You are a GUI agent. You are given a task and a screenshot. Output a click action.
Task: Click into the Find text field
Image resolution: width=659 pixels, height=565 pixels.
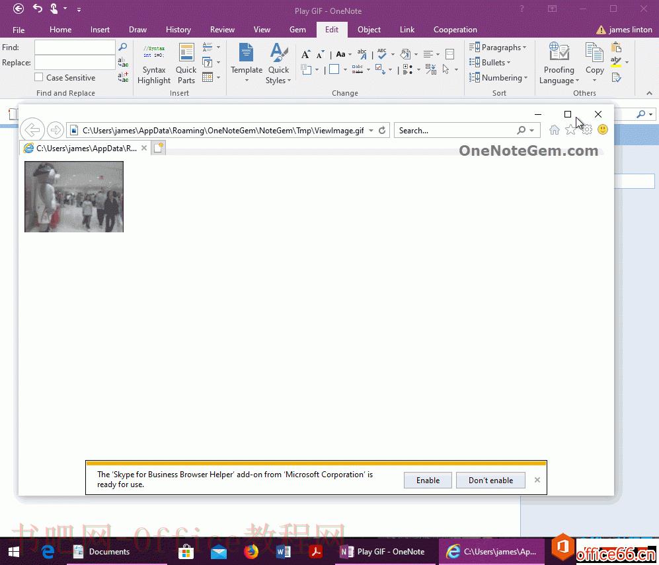click(x=75, y=47)
